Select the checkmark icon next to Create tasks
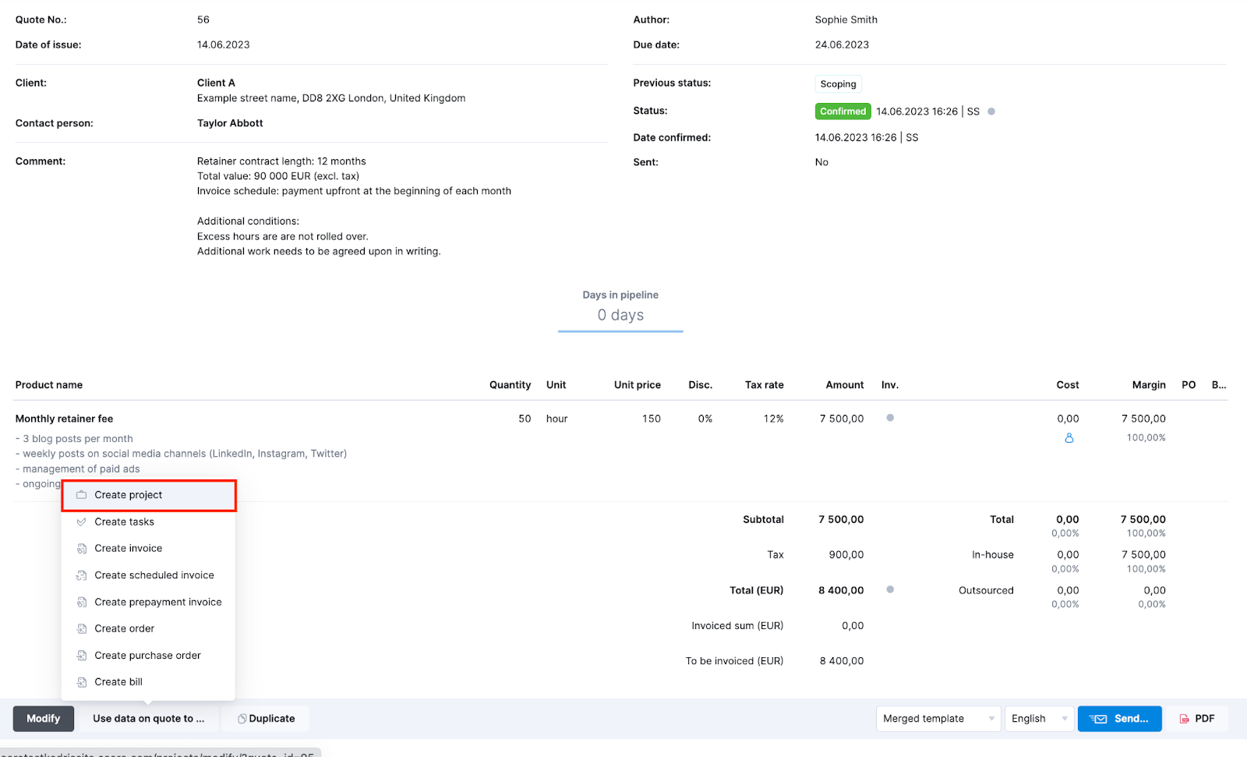The width and height of the screenshot is (1247, 757). [81, 522]
